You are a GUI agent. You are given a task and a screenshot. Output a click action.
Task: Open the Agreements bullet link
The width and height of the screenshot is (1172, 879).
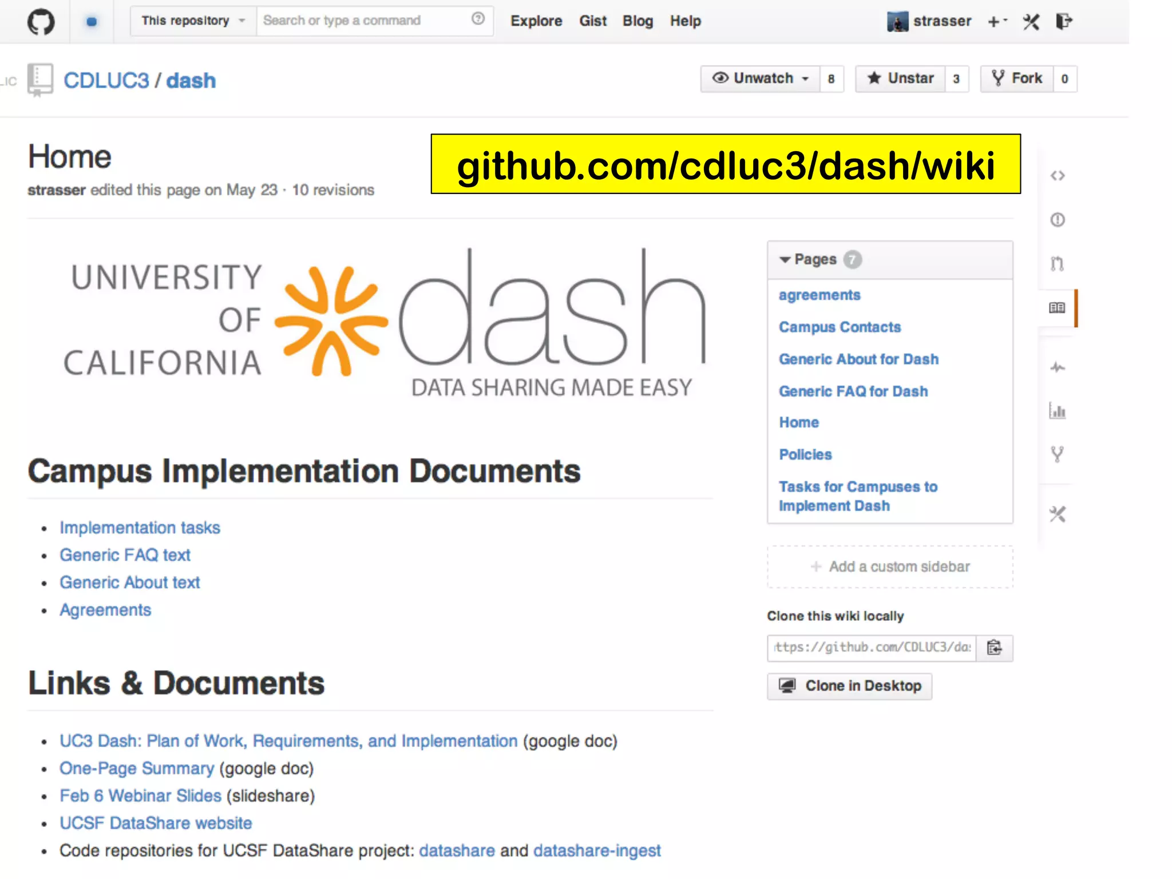[x=105, y=609]
